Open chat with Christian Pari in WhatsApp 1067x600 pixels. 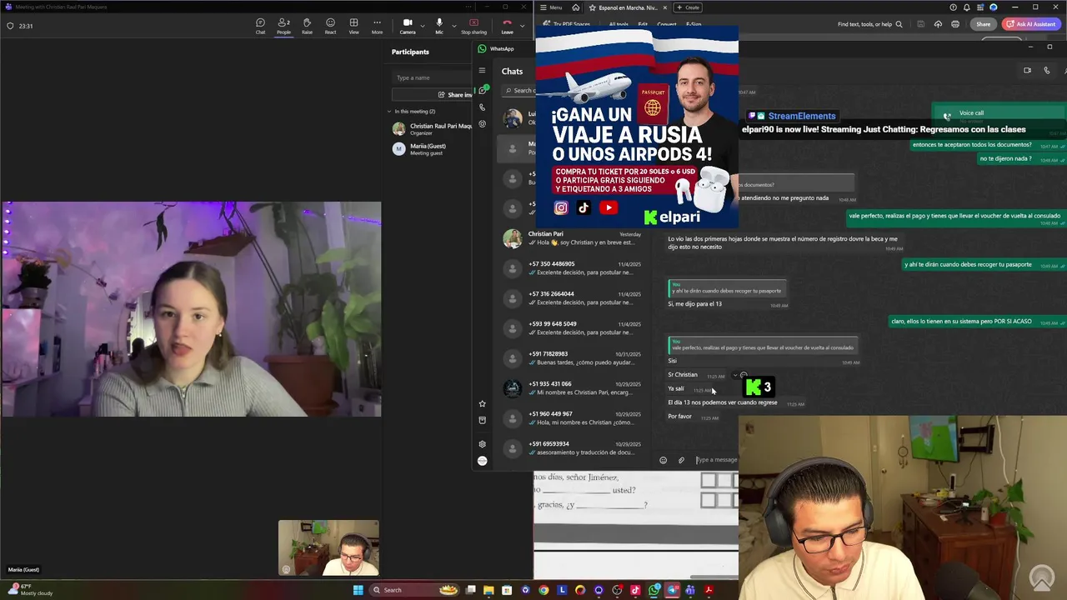click(x=572, y=238)
